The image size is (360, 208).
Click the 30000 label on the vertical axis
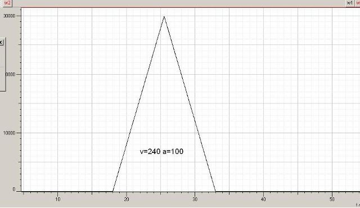(10, 16)
